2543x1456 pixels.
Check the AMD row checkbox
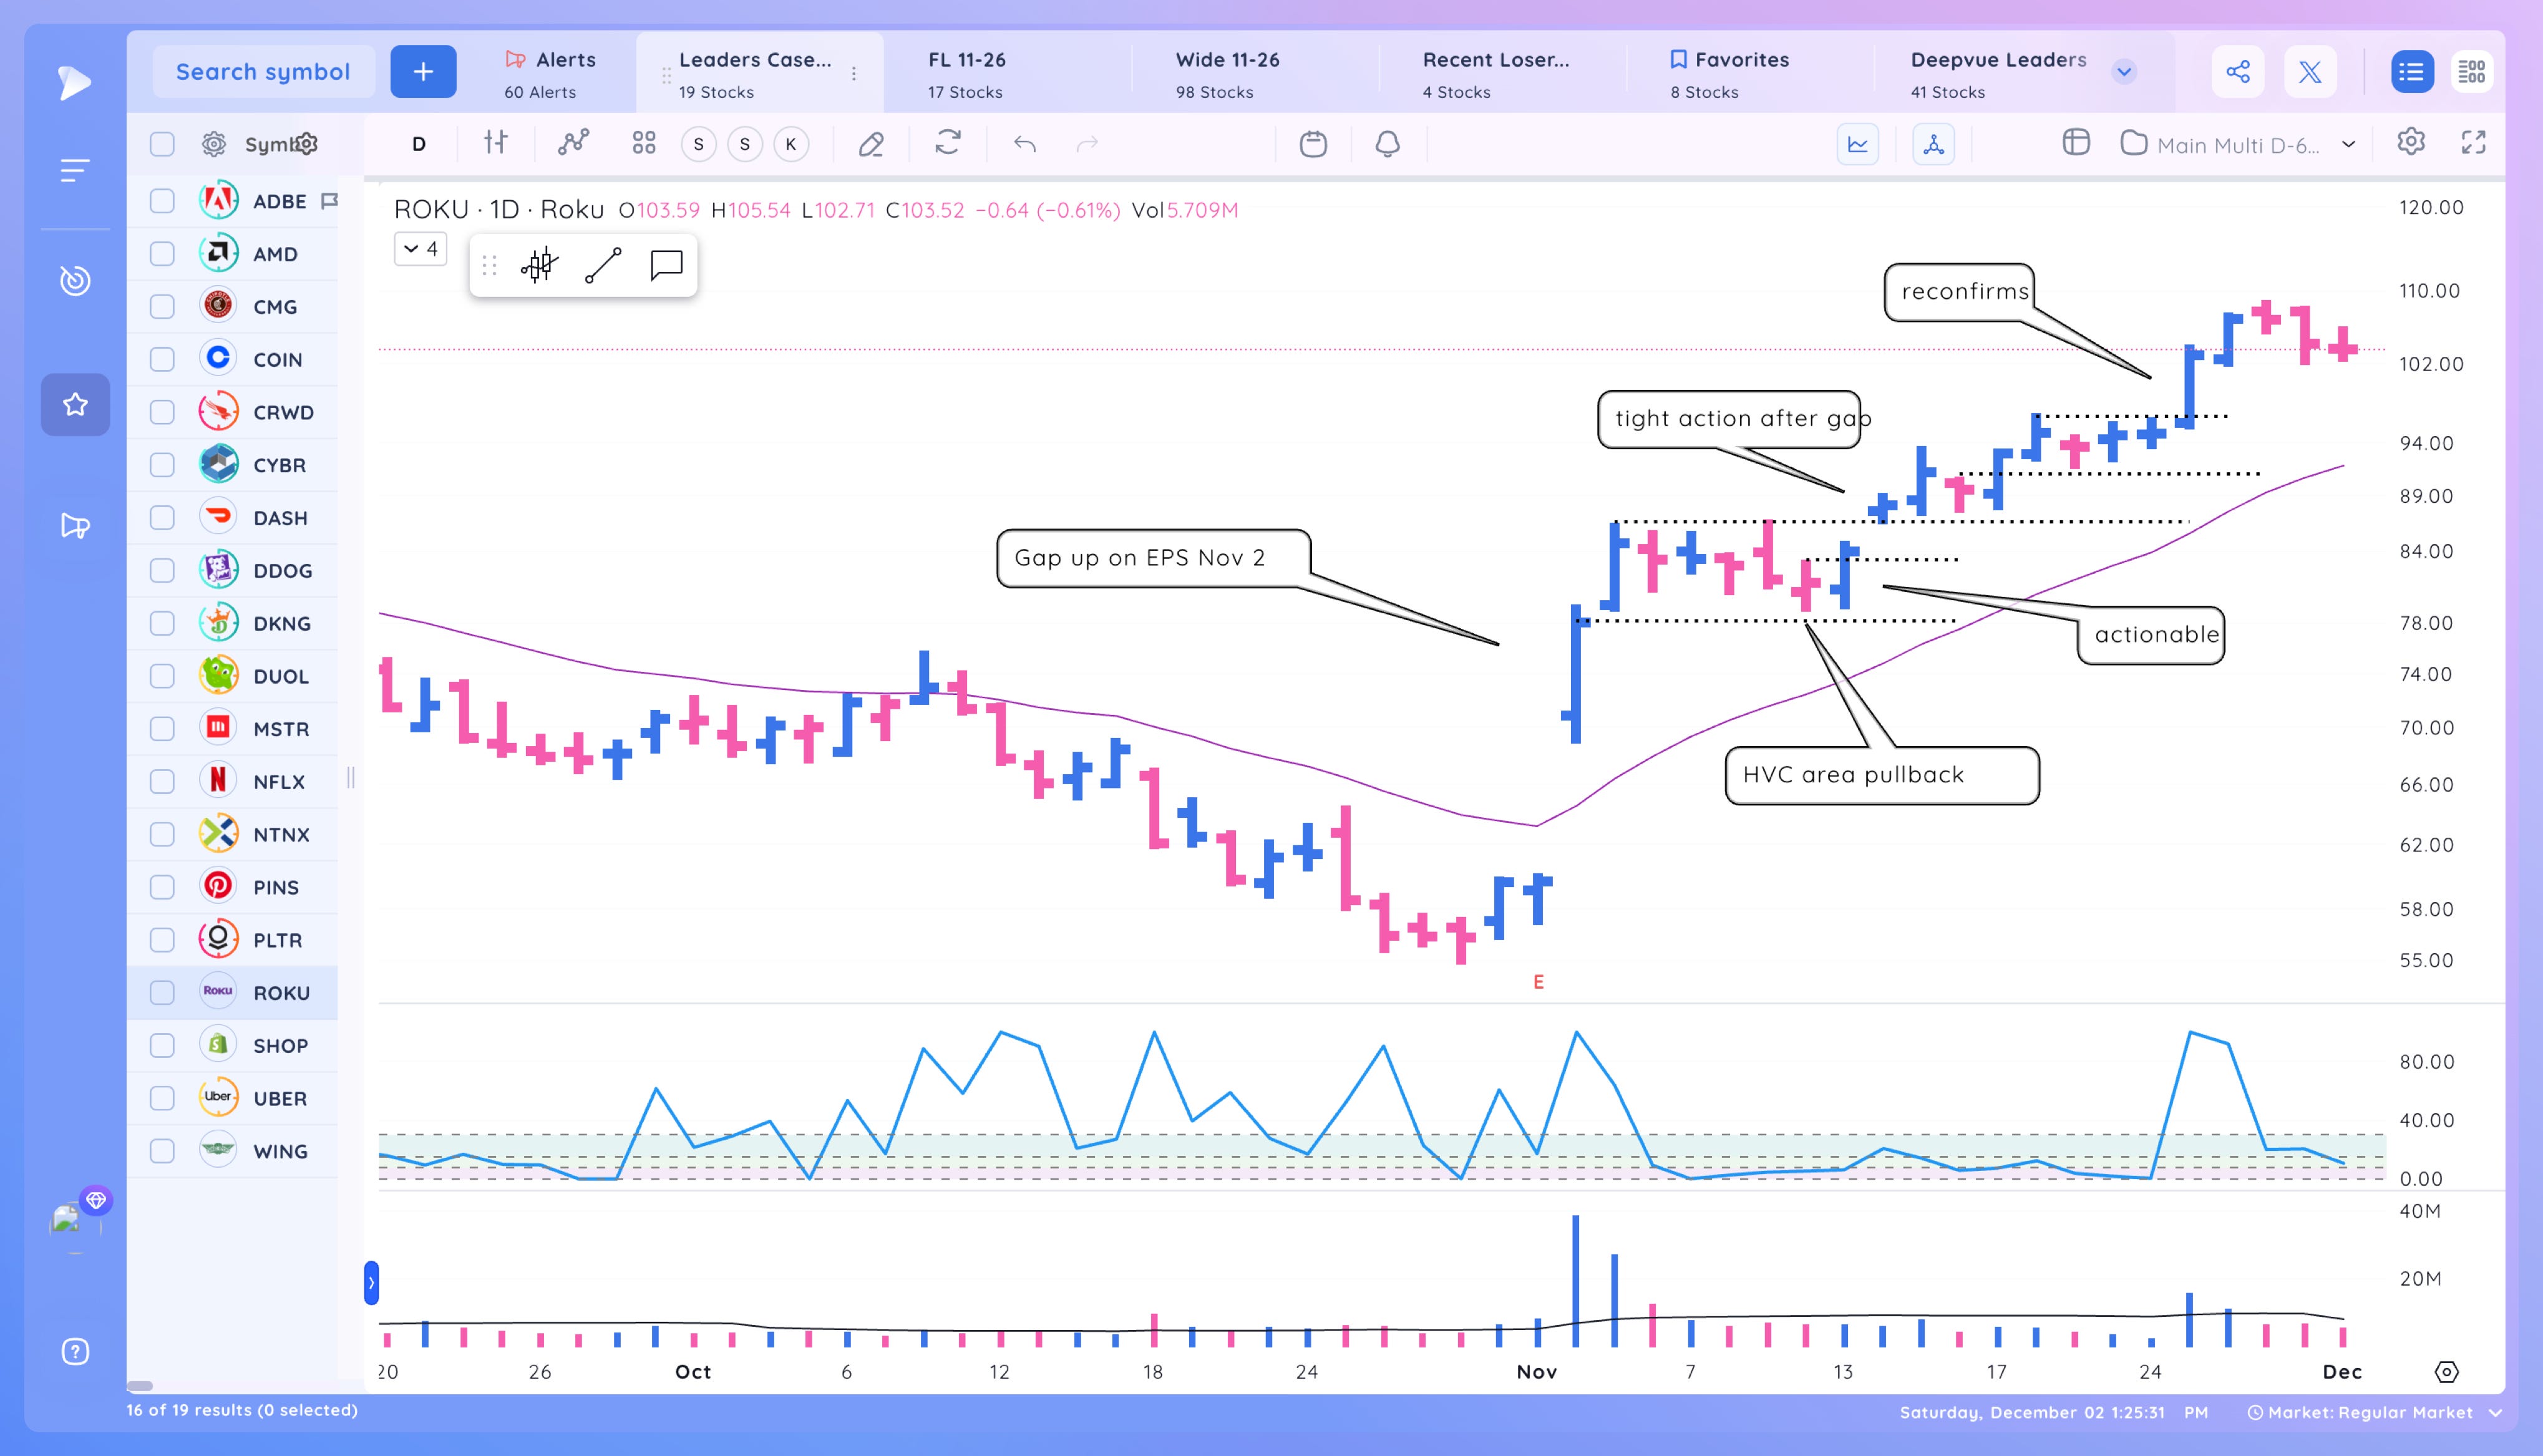tap(162, 254)
